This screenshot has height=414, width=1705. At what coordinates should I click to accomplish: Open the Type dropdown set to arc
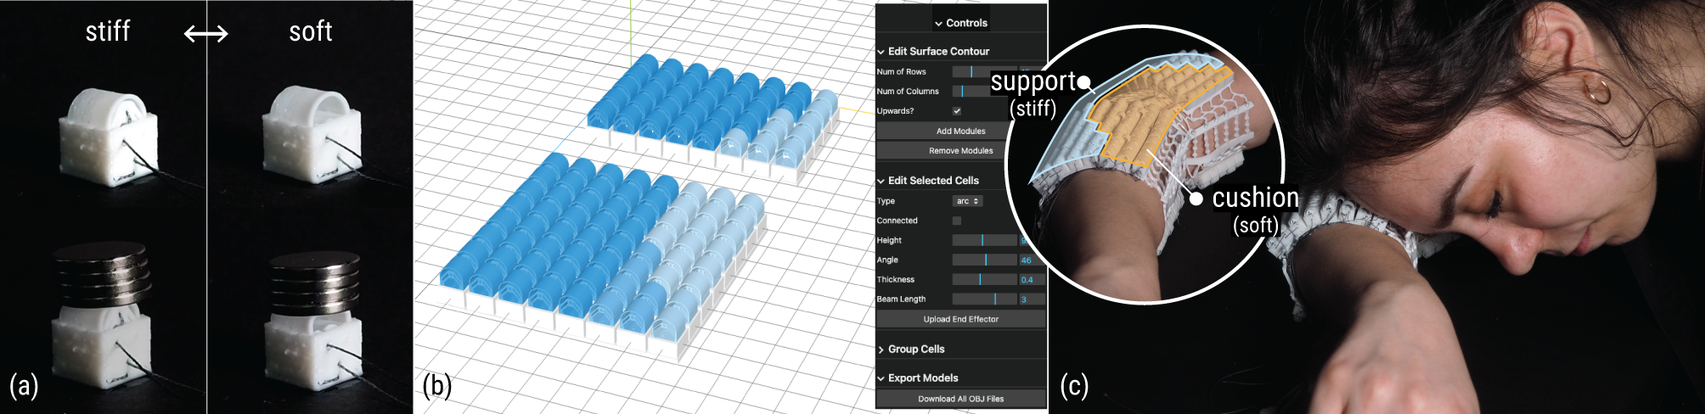pyautogui.click(x=967, y=201)
